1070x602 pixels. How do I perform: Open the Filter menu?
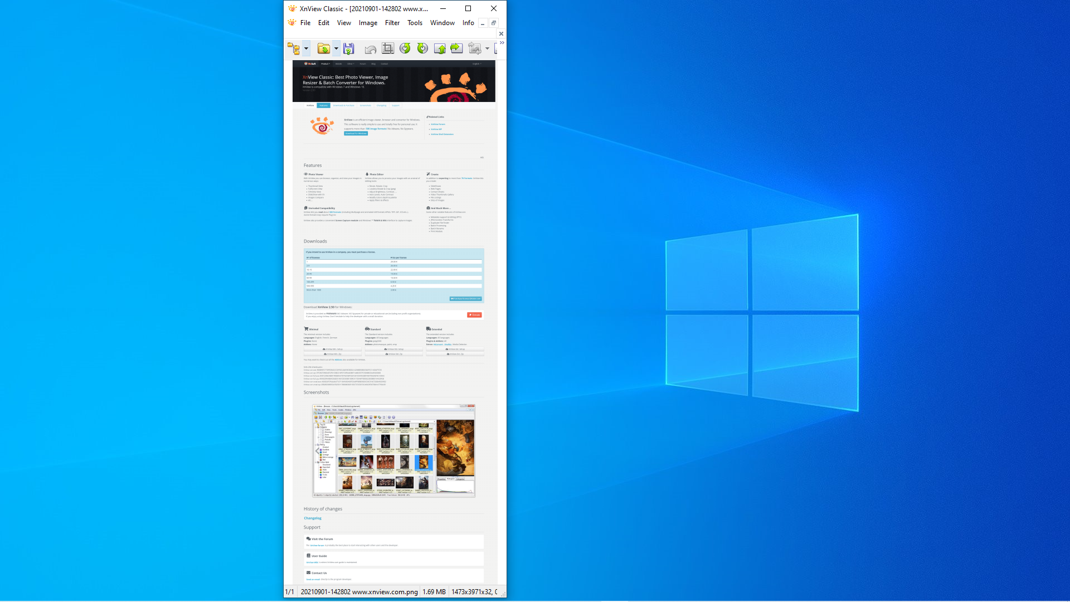392,23
